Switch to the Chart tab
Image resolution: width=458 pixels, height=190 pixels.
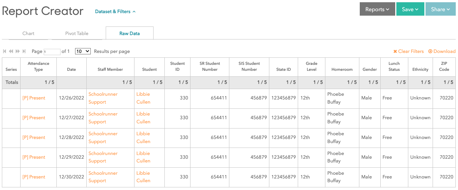coord(28,33)
